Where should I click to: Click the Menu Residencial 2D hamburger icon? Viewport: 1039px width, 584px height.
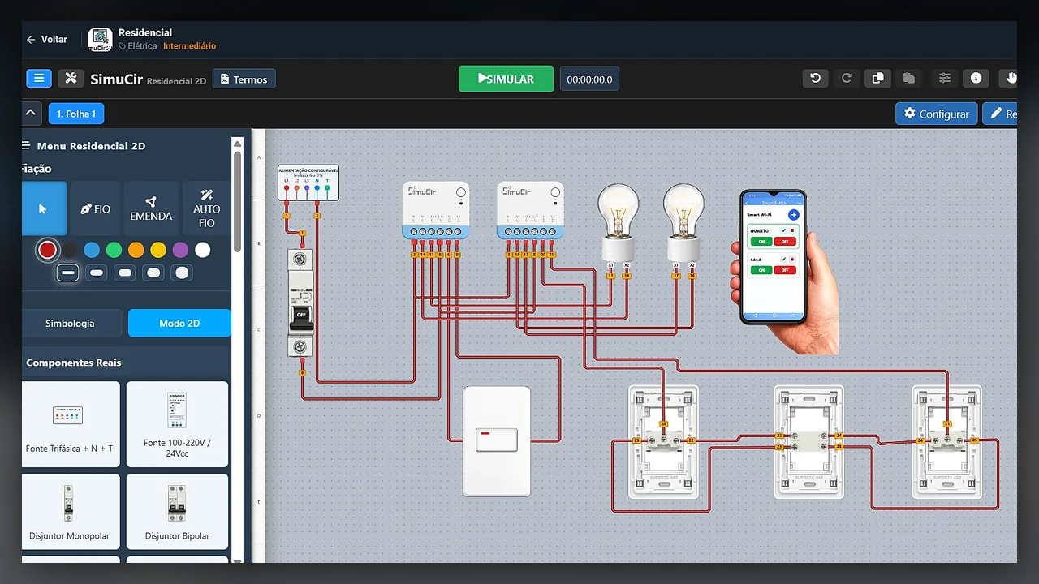coord(26,146)
